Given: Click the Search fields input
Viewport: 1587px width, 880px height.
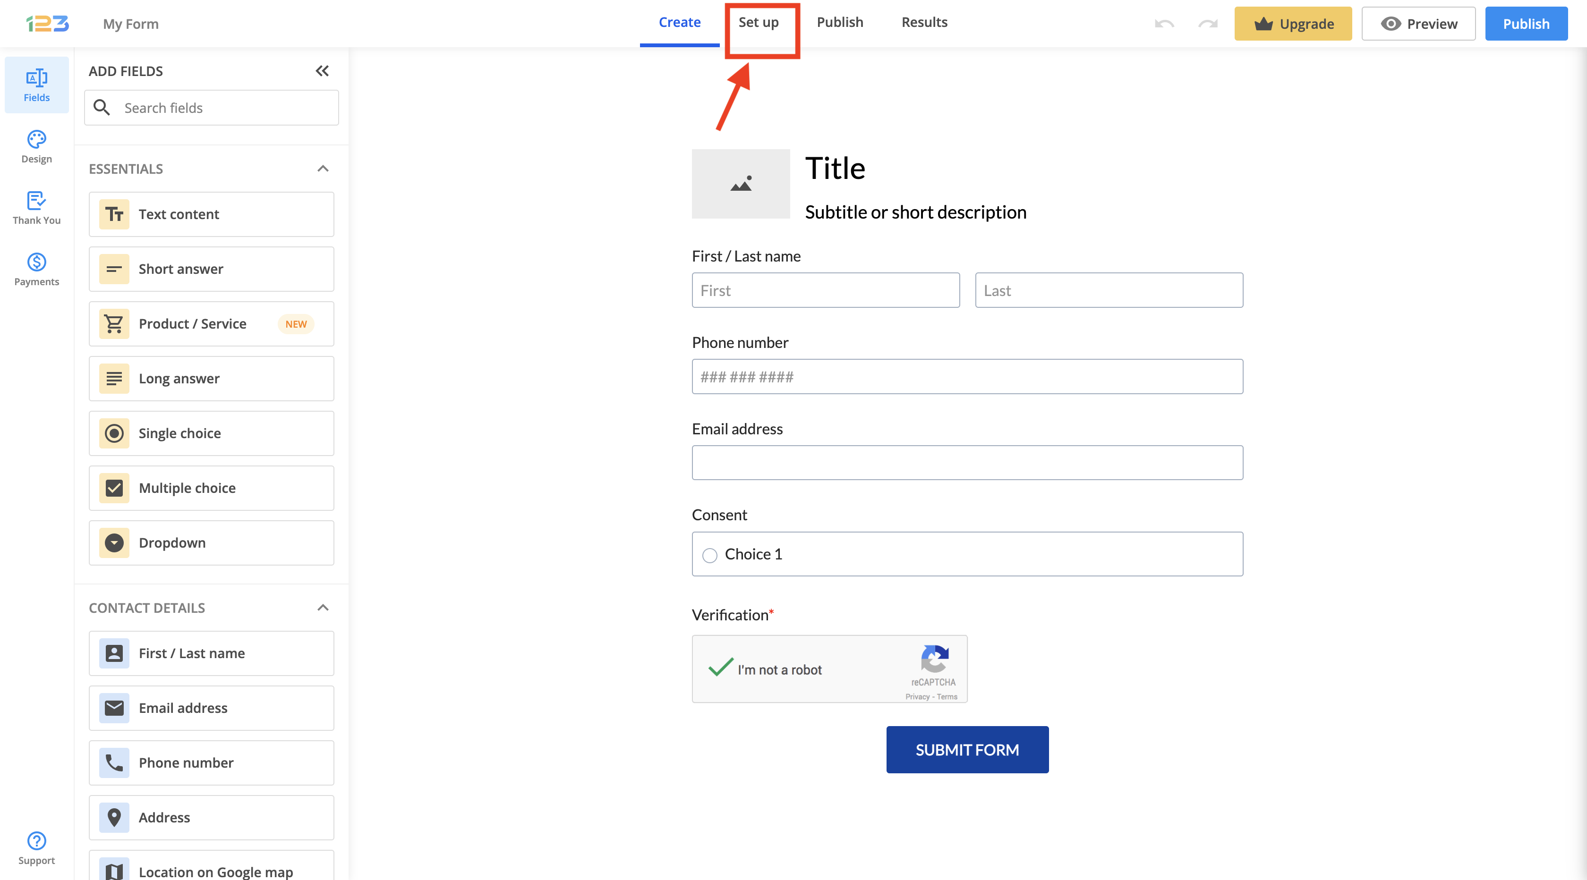Looking at the screenshot, I should point(228,108).
